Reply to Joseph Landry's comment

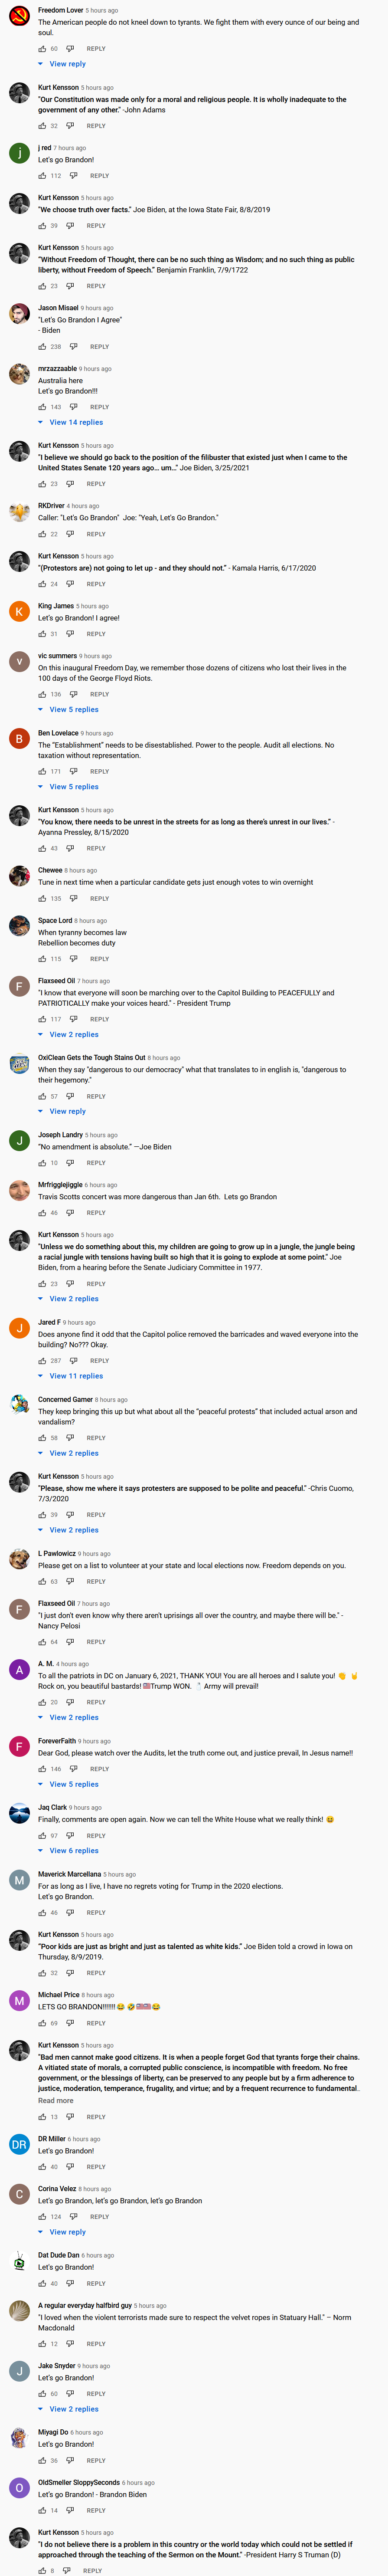[96, 1163]
